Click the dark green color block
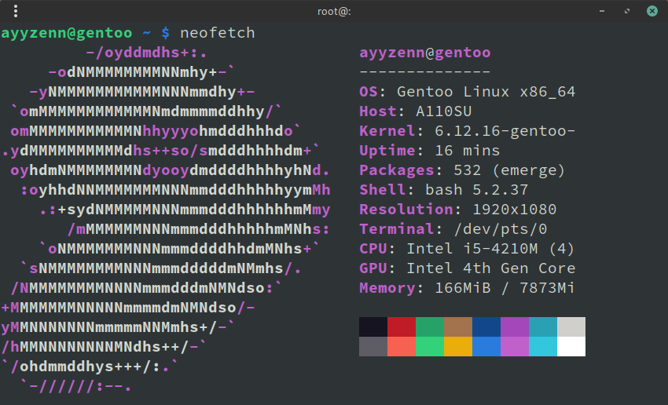The image size is (668, 405). pyautogui.click(x=430, y=327)
